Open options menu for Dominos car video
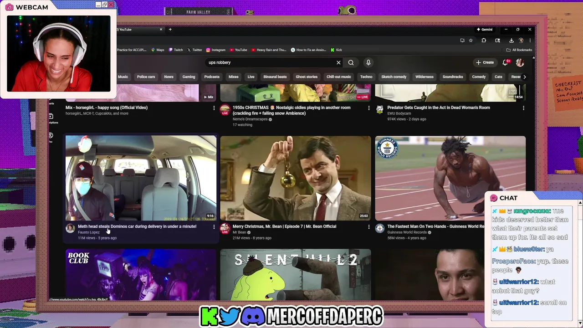 click(x=214, y=226)
